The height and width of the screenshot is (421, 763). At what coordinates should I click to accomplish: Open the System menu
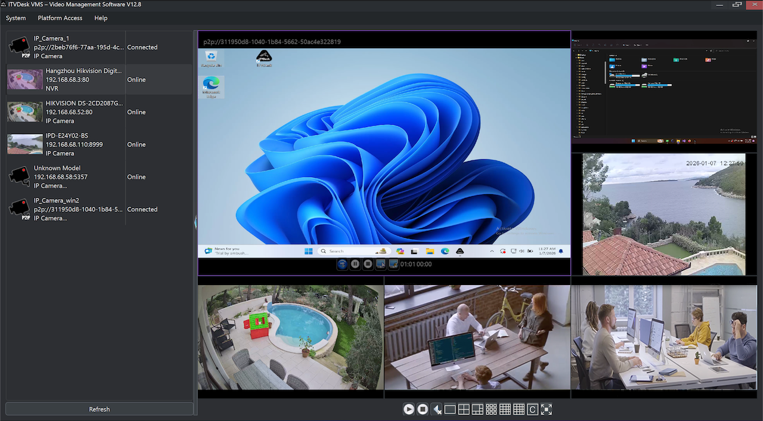click(x=15, y=18)
